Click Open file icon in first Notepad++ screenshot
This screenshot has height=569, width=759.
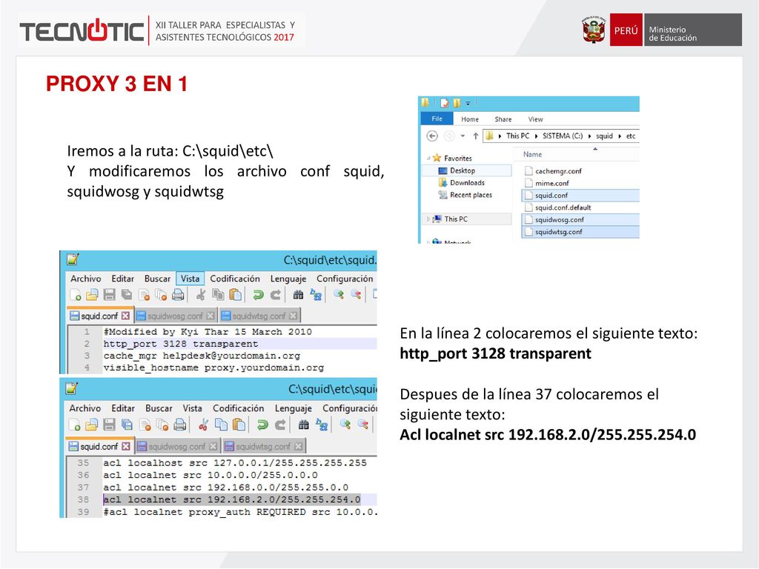coord(92,294)
